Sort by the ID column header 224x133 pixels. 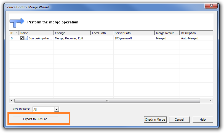(x=14, y=33)
